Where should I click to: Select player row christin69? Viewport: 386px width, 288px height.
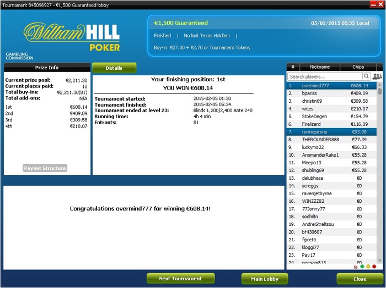coord(331,101)
